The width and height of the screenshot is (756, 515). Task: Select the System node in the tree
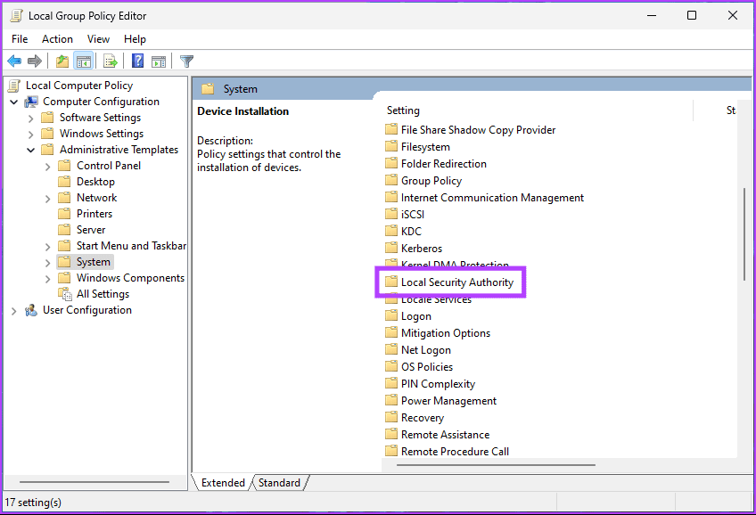(91, 261)
